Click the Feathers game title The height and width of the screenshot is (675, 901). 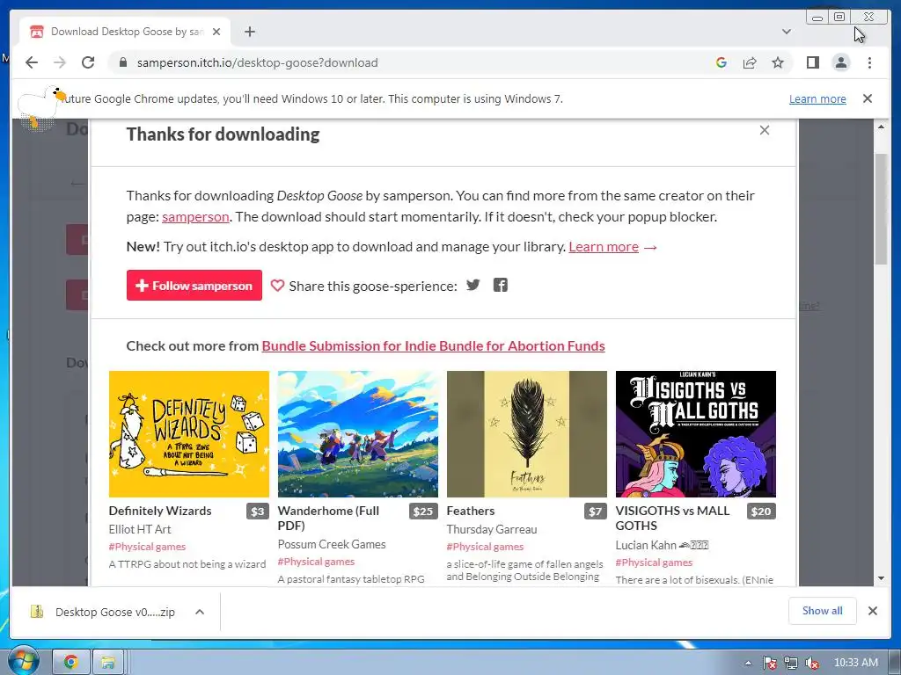(x=471, y=511)
